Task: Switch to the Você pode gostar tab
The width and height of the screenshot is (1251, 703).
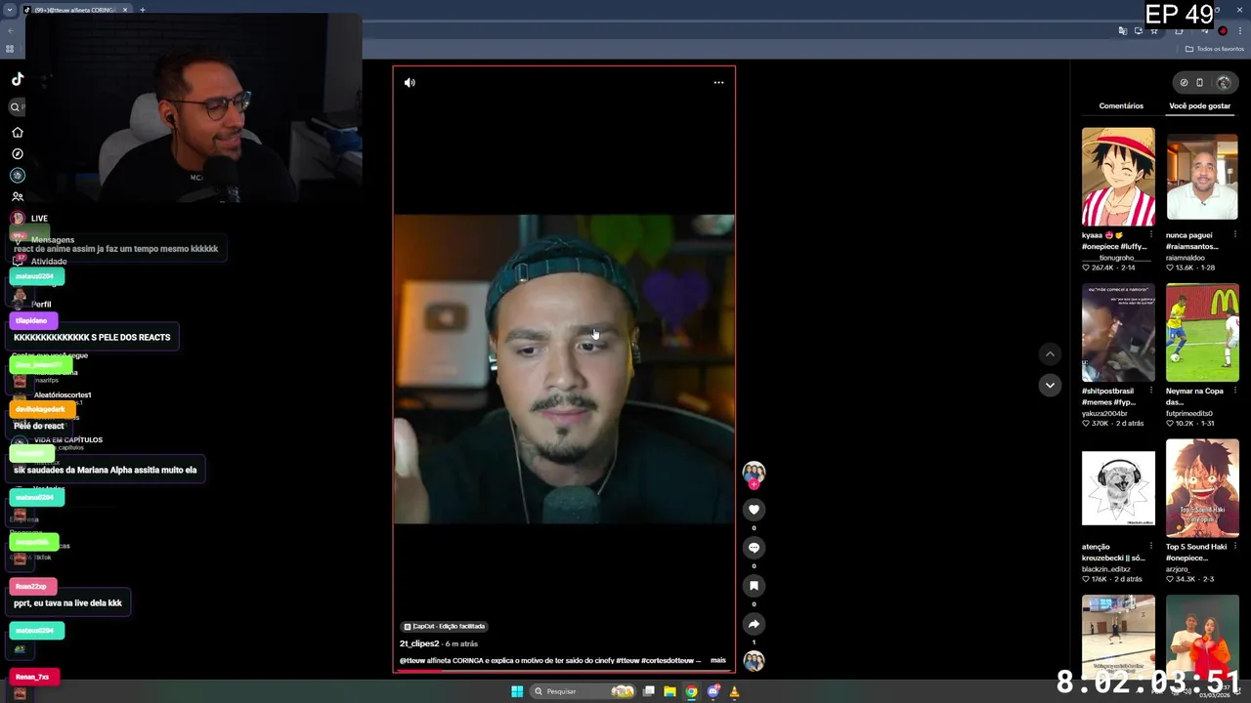Action: click(1200, 105)
